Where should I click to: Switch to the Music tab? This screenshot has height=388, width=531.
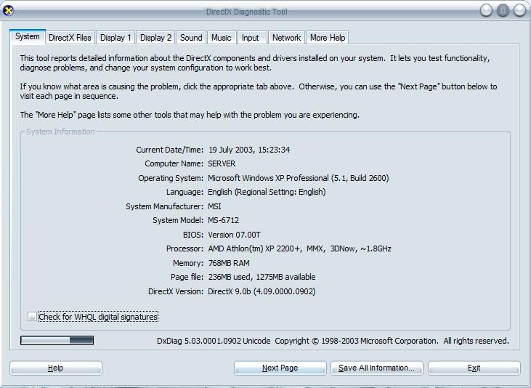click(221, 38)
